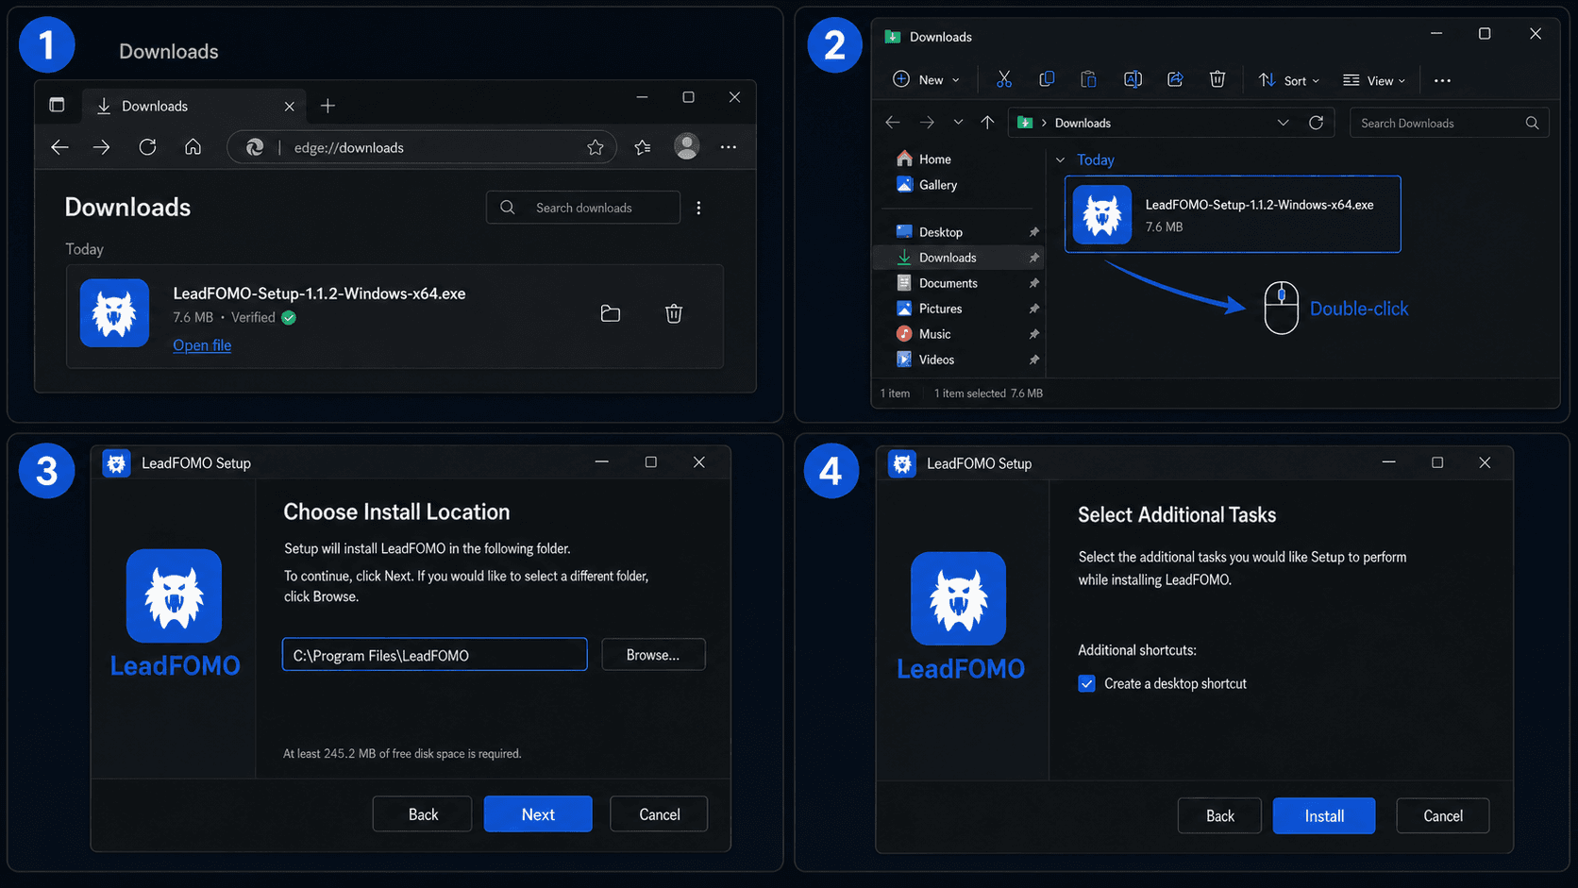Click Open file link in Edge downloads

point(202,345)
